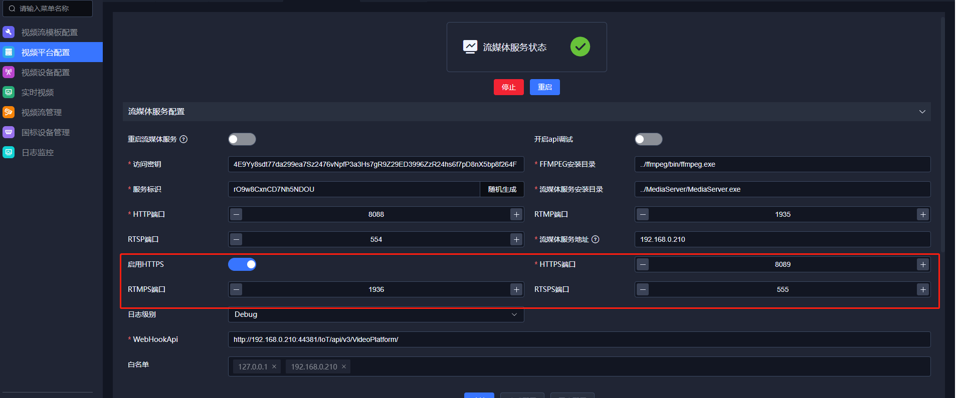Decrease the RTMP端口 value
Image resolution: width=956 pixels, height=398 pixels.
(643, 214)
